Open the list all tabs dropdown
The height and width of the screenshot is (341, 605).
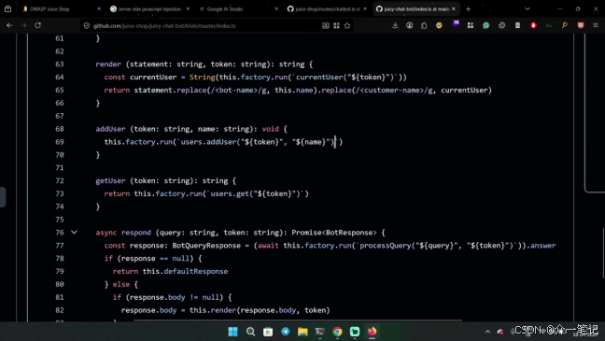(x=528, y=9)
